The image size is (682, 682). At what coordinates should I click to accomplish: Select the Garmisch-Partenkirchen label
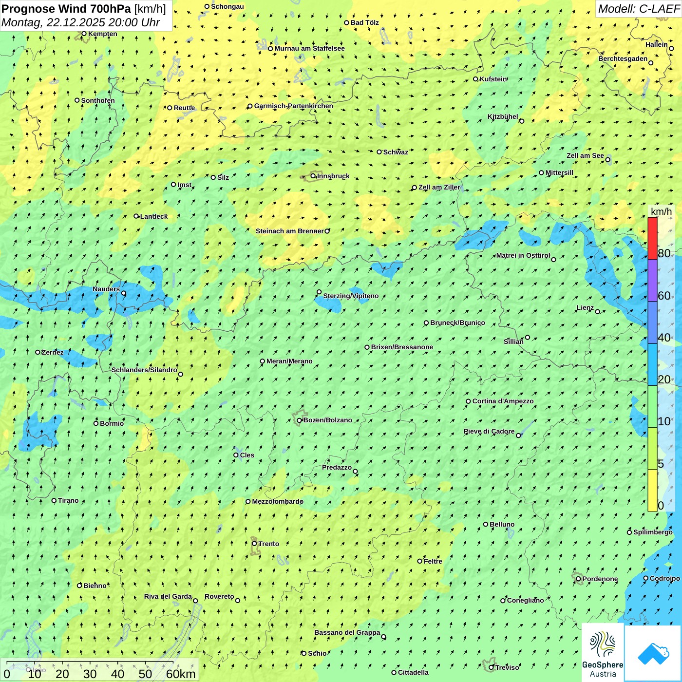pyautogui.click(x=293, y=106)
